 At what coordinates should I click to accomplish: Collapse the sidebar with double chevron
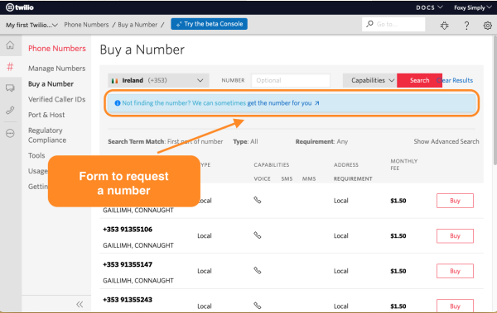(80, 304)
